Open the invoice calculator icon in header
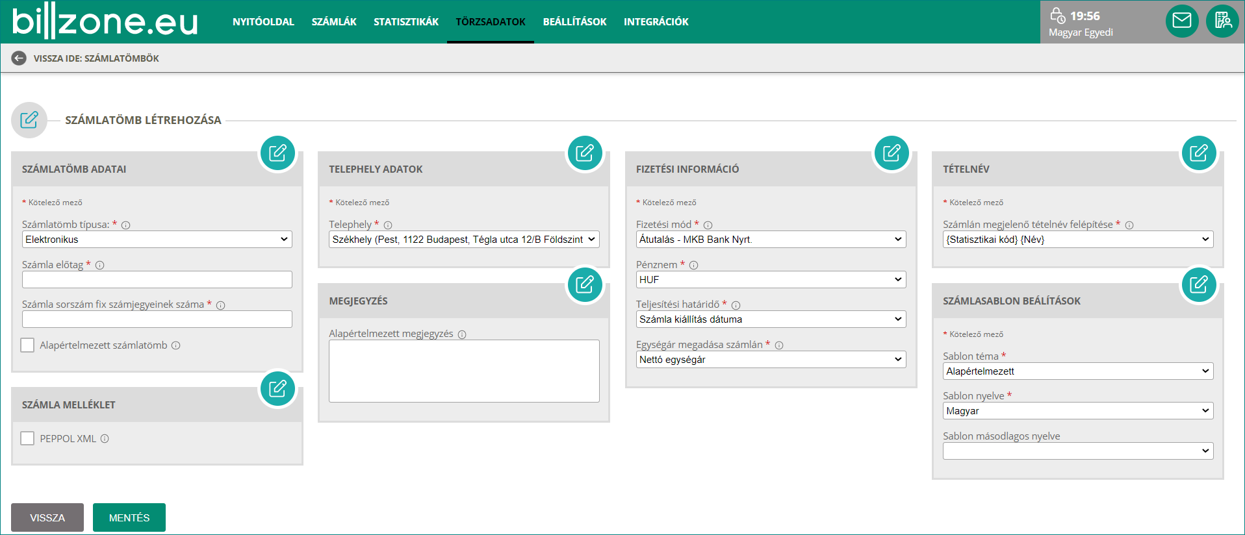This screenshot has width=1245, height=535. pos(1223,21)
